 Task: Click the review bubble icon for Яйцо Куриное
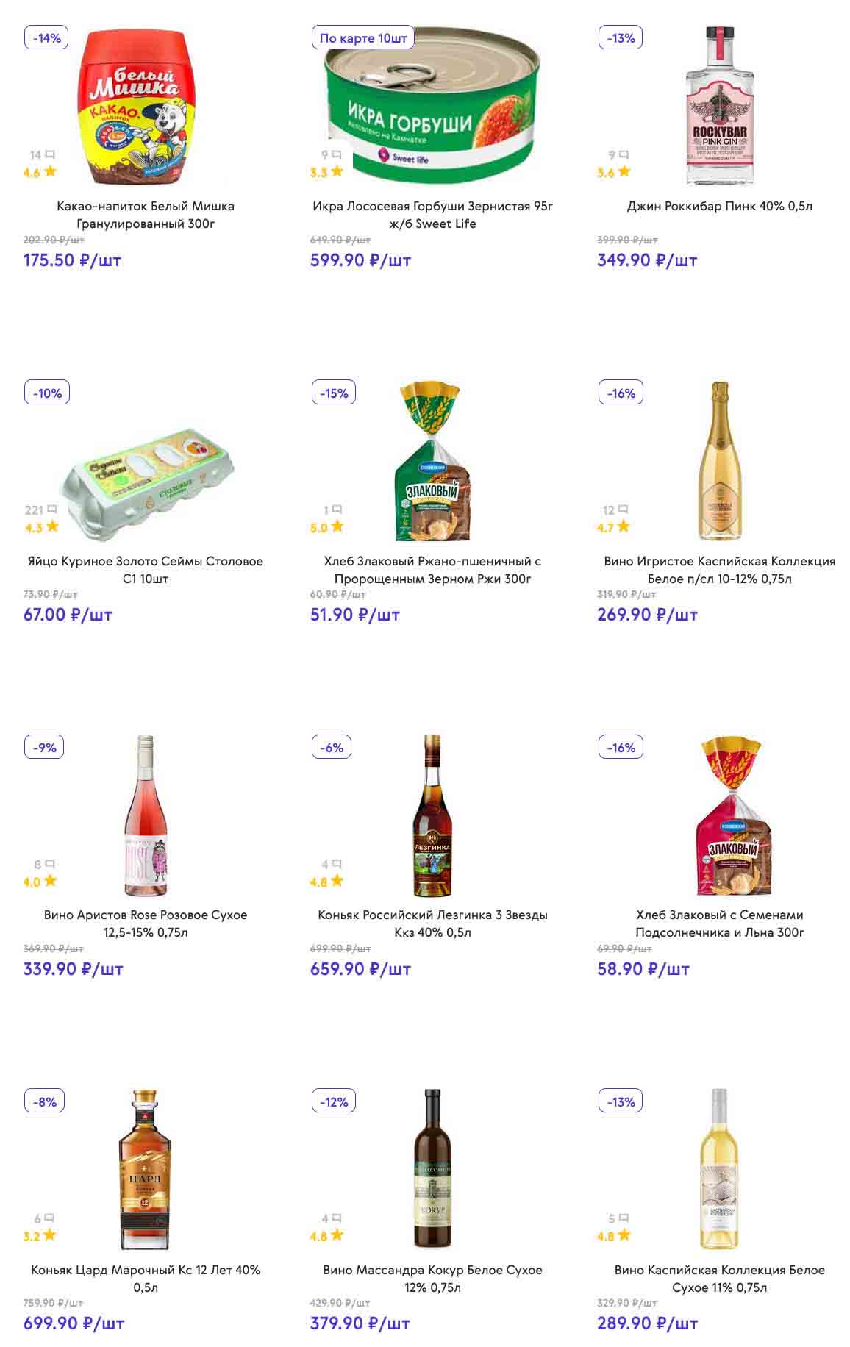point(51,510)
